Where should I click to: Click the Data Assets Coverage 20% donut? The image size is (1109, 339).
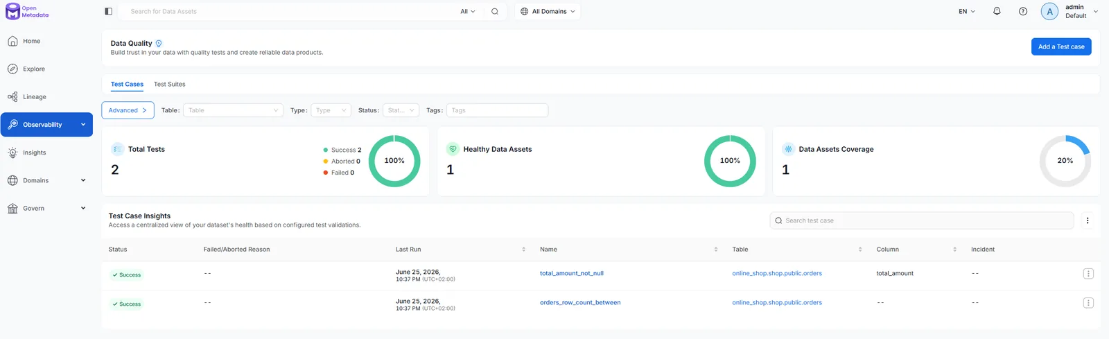(1065, 161)
